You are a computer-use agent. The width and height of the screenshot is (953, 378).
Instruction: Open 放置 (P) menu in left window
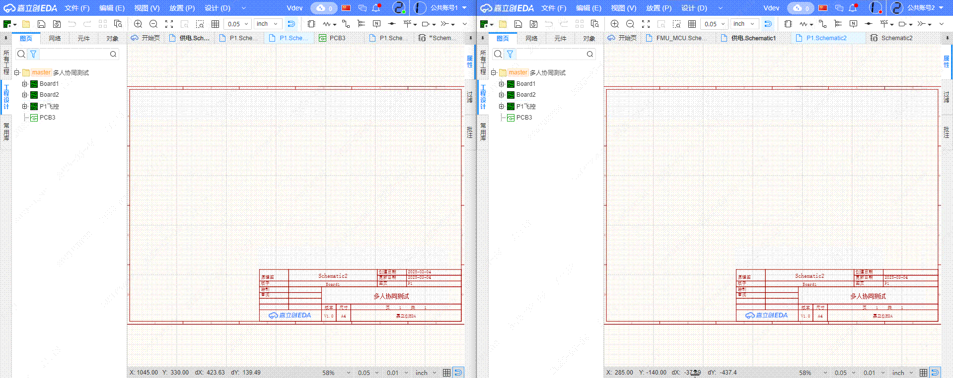pyautogui.click(x=182, y=8)
